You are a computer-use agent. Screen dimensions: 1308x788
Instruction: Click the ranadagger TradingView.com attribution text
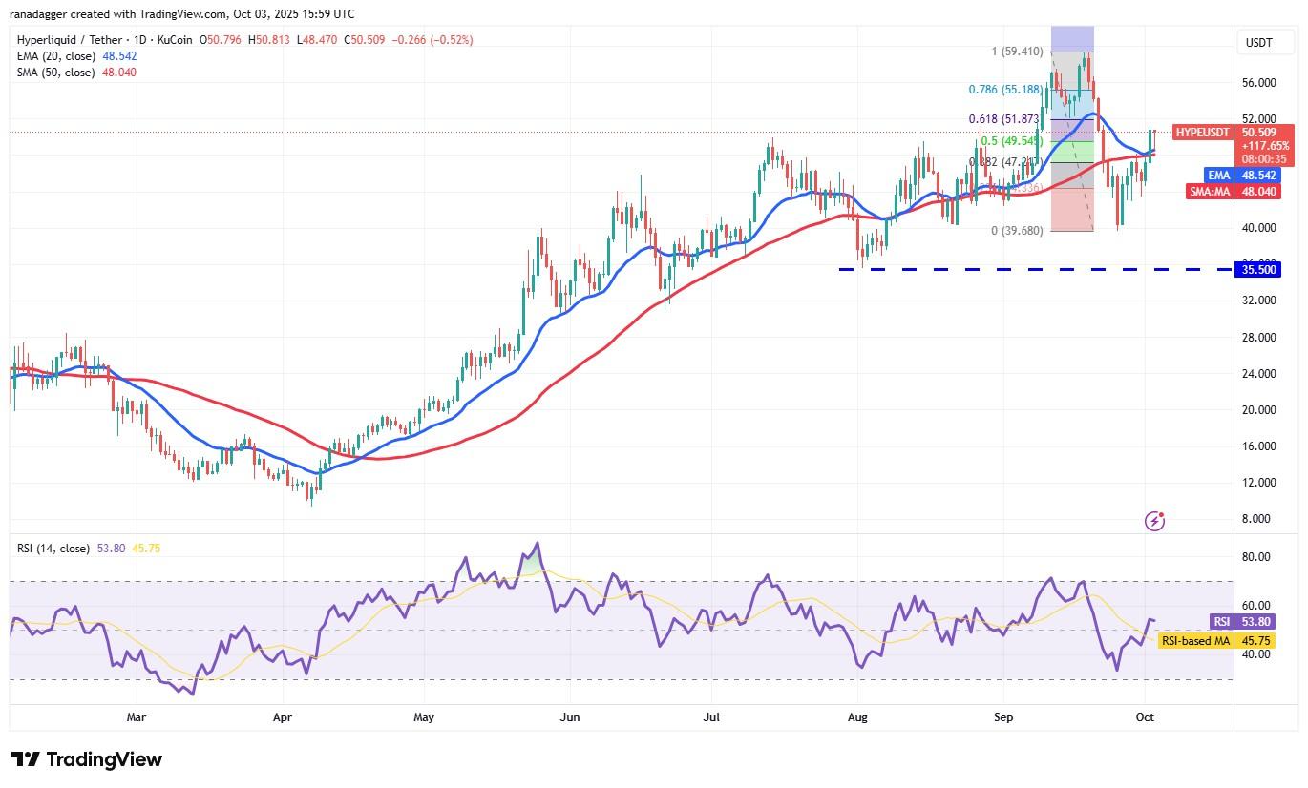[181, 14]
